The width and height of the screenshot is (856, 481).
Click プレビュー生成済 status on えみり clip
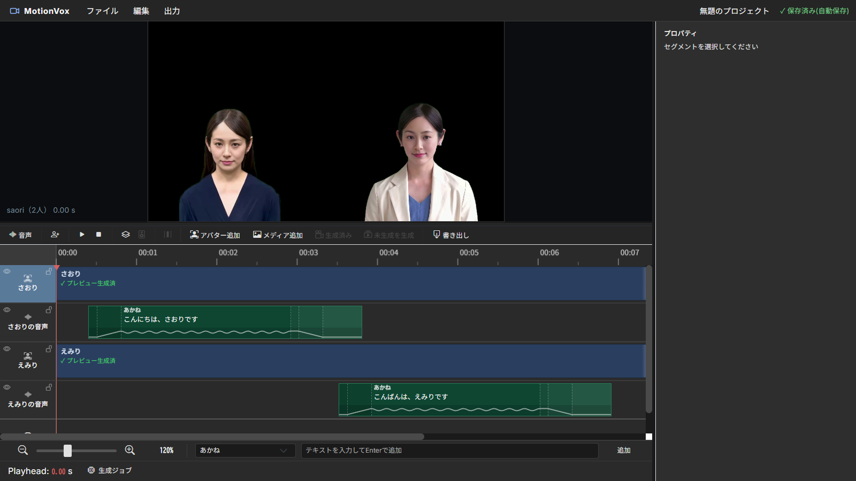[88, 361]
